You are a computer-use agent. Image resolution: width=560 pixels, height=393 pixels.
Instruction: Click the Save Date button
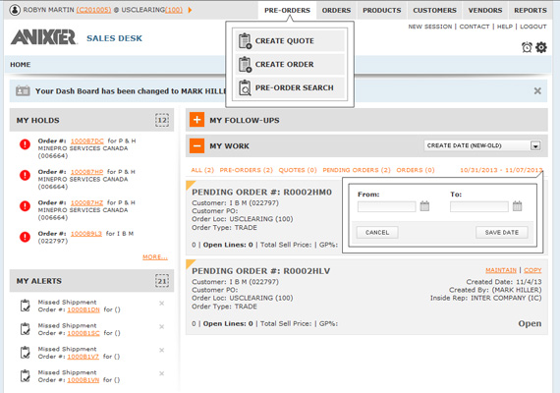pyautogui.click(x=502, y=233)
